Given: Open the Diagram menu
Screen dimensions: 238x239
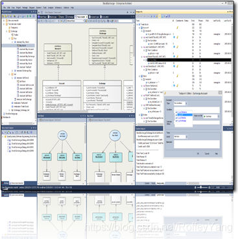Looking at the screenshot, I should pyautogui.click(x=32, y=7).
